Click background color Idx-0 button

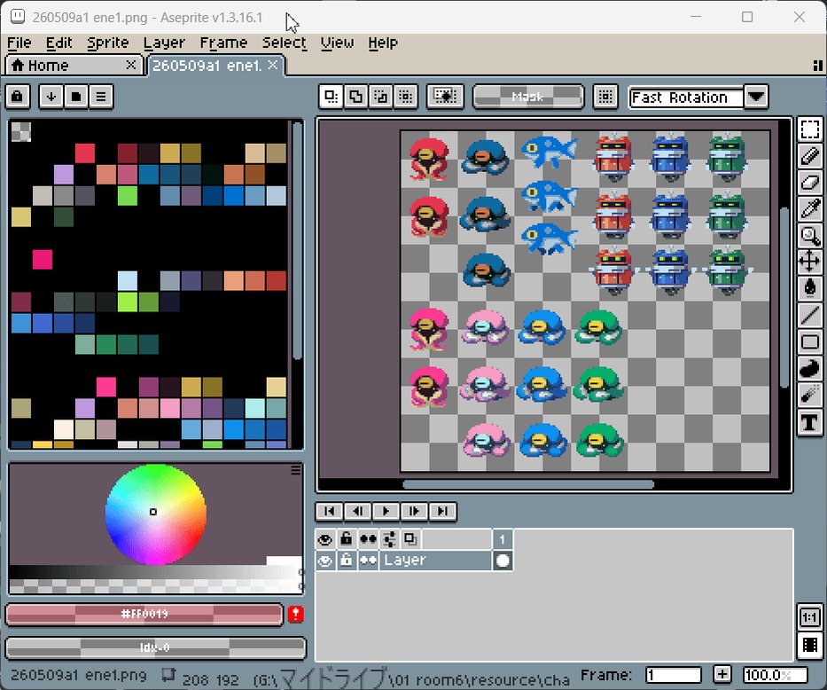point(156,647)
